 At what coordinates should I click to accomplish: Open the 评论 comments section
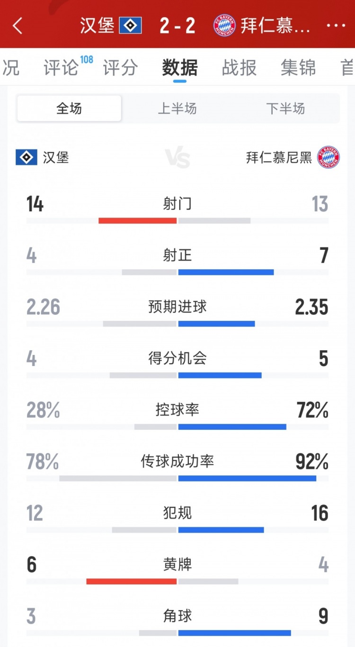point(62,68)
